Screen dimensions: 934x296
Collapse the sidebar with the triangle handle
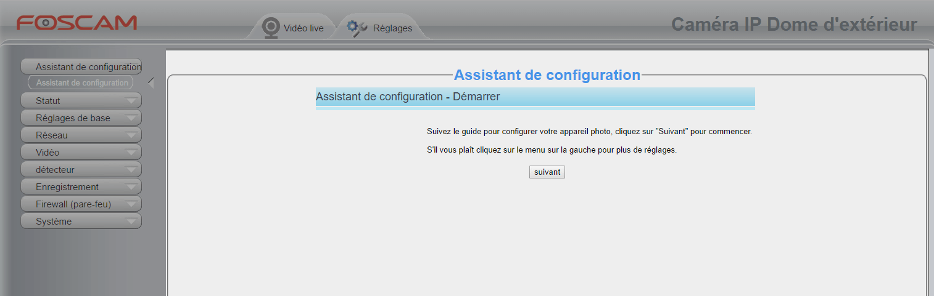pos(151,82)
